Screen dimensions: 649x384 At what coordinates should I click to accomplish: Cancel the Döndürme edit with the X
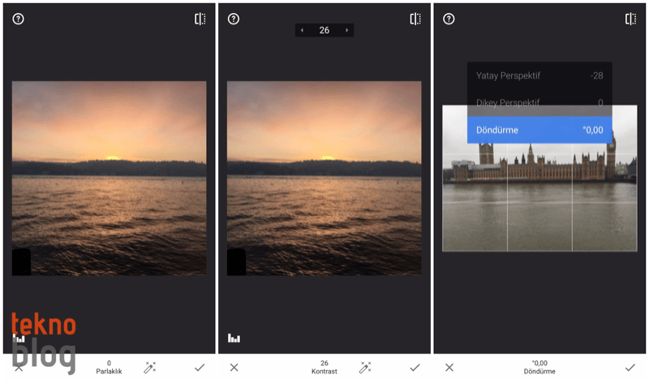point(449,368)
